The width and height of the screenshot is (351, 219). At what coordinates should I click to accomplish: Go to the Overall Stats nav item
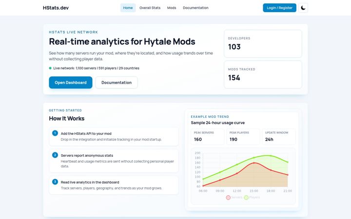point(150,8)
